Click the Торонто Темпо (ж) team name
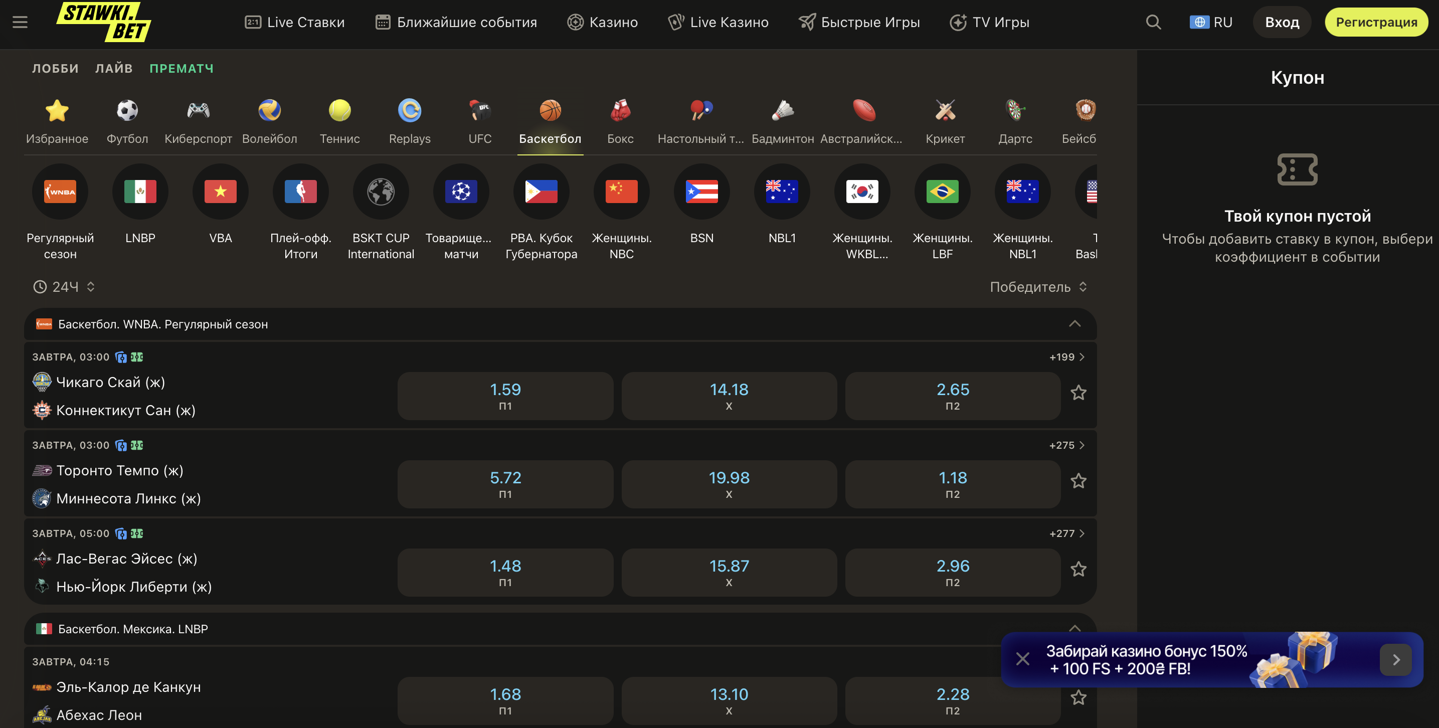The width and height of the screenshot is (1439, 728). pos(120,470)
